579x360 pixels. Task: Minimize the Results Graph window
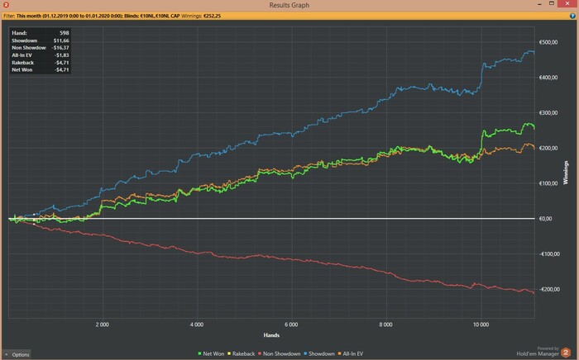pos(540,3)
